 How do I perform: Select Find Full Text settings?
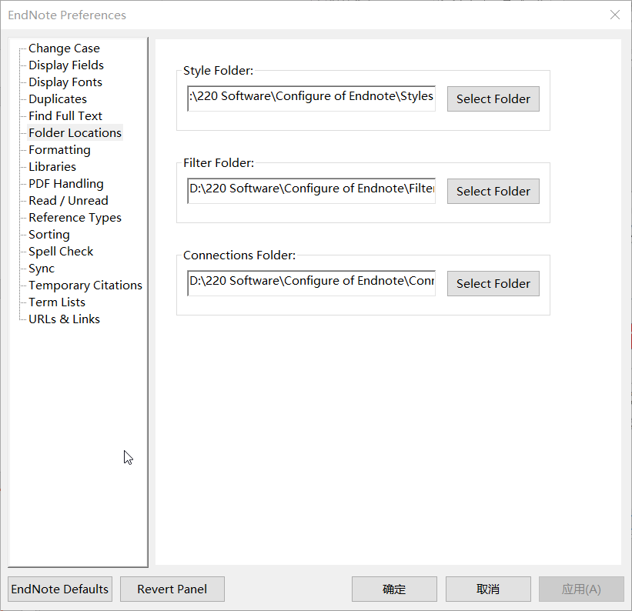tap(65, 116)
